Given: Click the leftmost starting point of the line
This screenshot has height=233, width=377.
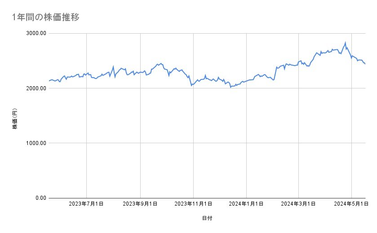Looking at the screenshot, I should pos(49,81).
